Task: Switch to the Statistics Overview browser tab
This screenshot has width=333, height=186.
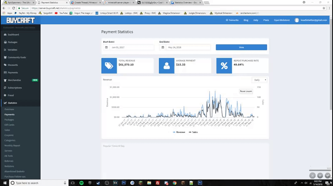Action: 186,2
